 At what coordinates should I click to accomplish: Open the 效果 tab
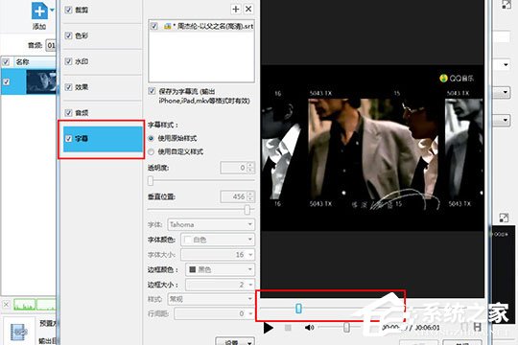pyautogui.click(x=103, y=87)
